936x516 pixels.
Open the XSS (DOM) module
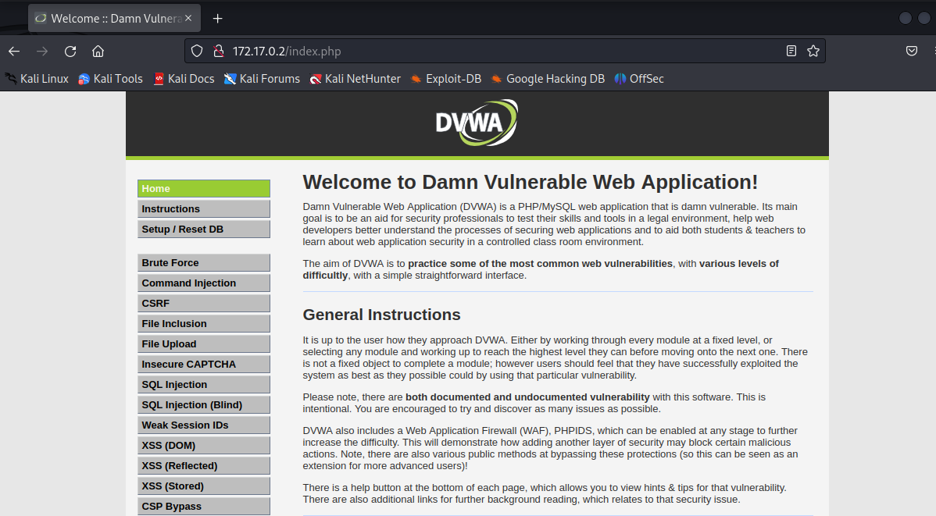204,445
